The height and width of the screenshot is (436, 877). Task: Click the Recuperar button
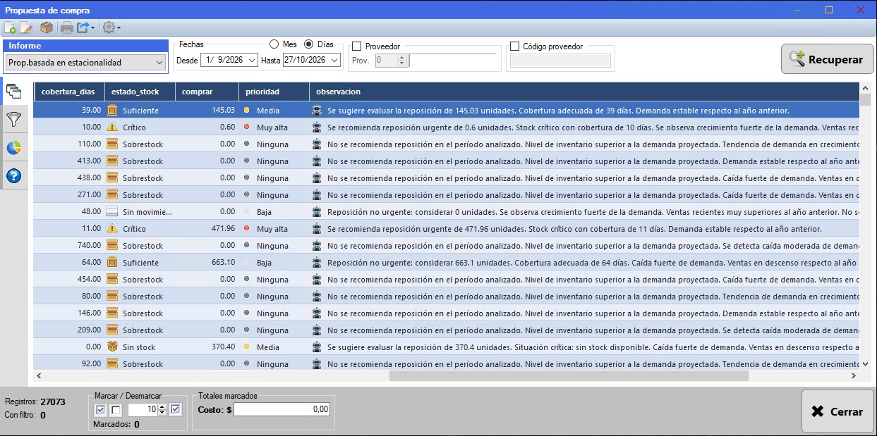(827, 59)
